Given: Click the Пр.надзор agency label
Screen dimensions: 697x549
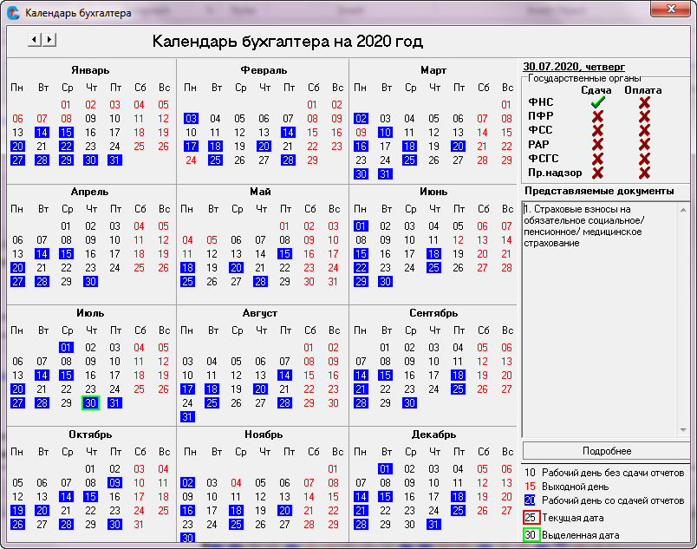Looking at the screenshot, I should click(555, 173).
